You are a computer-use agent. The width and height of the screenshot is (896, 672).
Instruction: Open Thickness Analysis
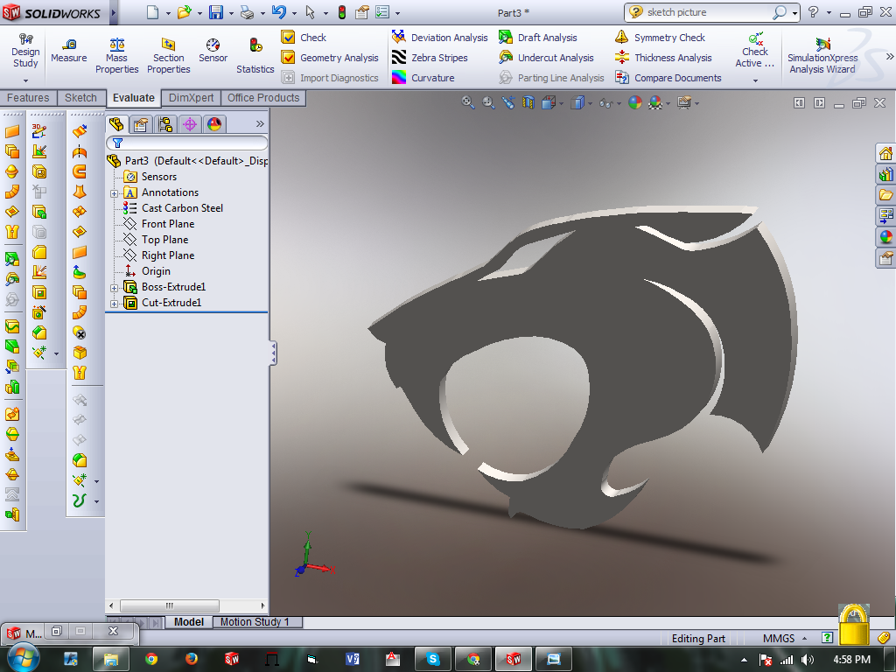663,58
